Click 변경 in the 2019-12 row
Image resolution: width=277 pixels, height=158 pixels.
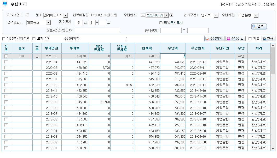[241, 85]
